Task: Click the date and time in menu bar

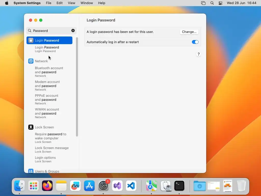Action: click(x=242, y=3)
